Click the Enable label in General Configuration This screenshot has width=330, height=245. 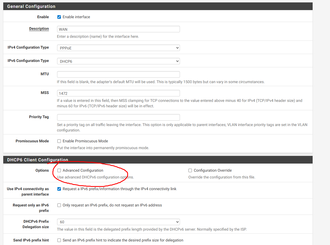43,17
